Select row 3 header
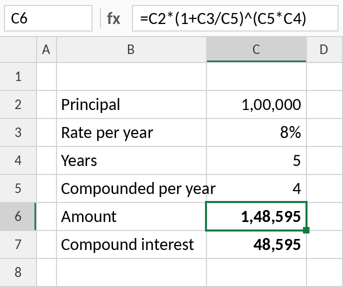This screenshot has height=287, width=343. point(18,132)
